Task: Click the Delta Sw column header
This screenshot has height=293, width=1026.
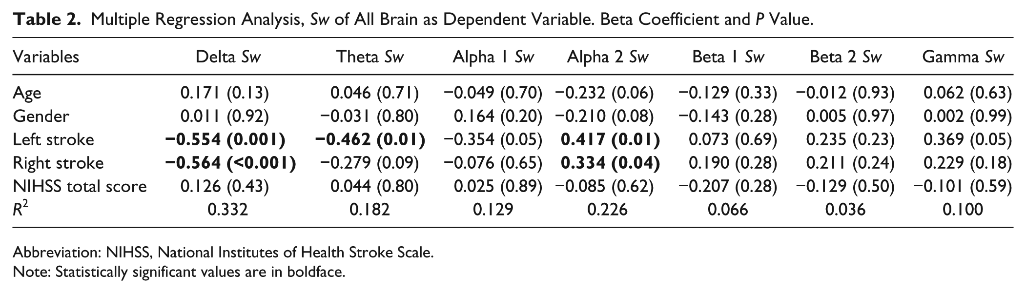Action: 228,57
